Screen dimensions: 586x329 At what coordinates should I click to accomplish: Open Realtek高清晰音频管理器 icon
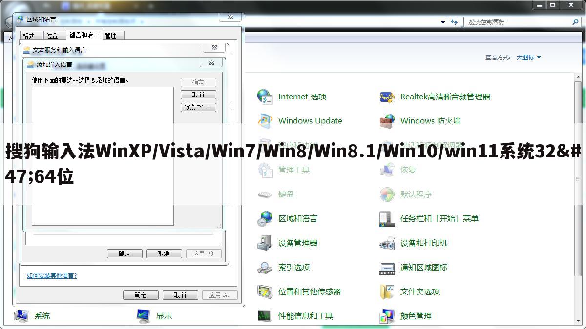pos(387,97)
